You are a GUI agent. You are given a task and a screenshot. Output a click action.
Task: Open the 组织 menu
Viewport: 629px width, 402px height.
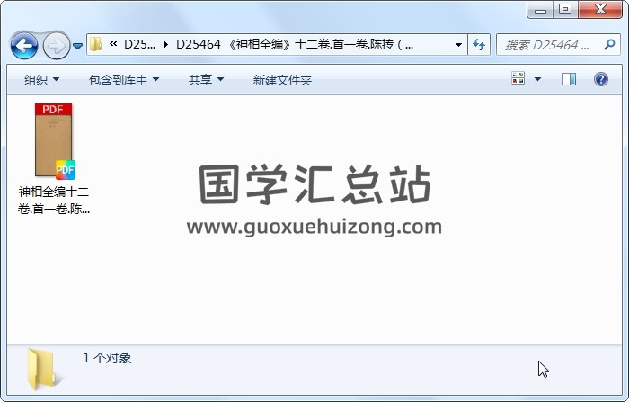click(x=41, y=79)
